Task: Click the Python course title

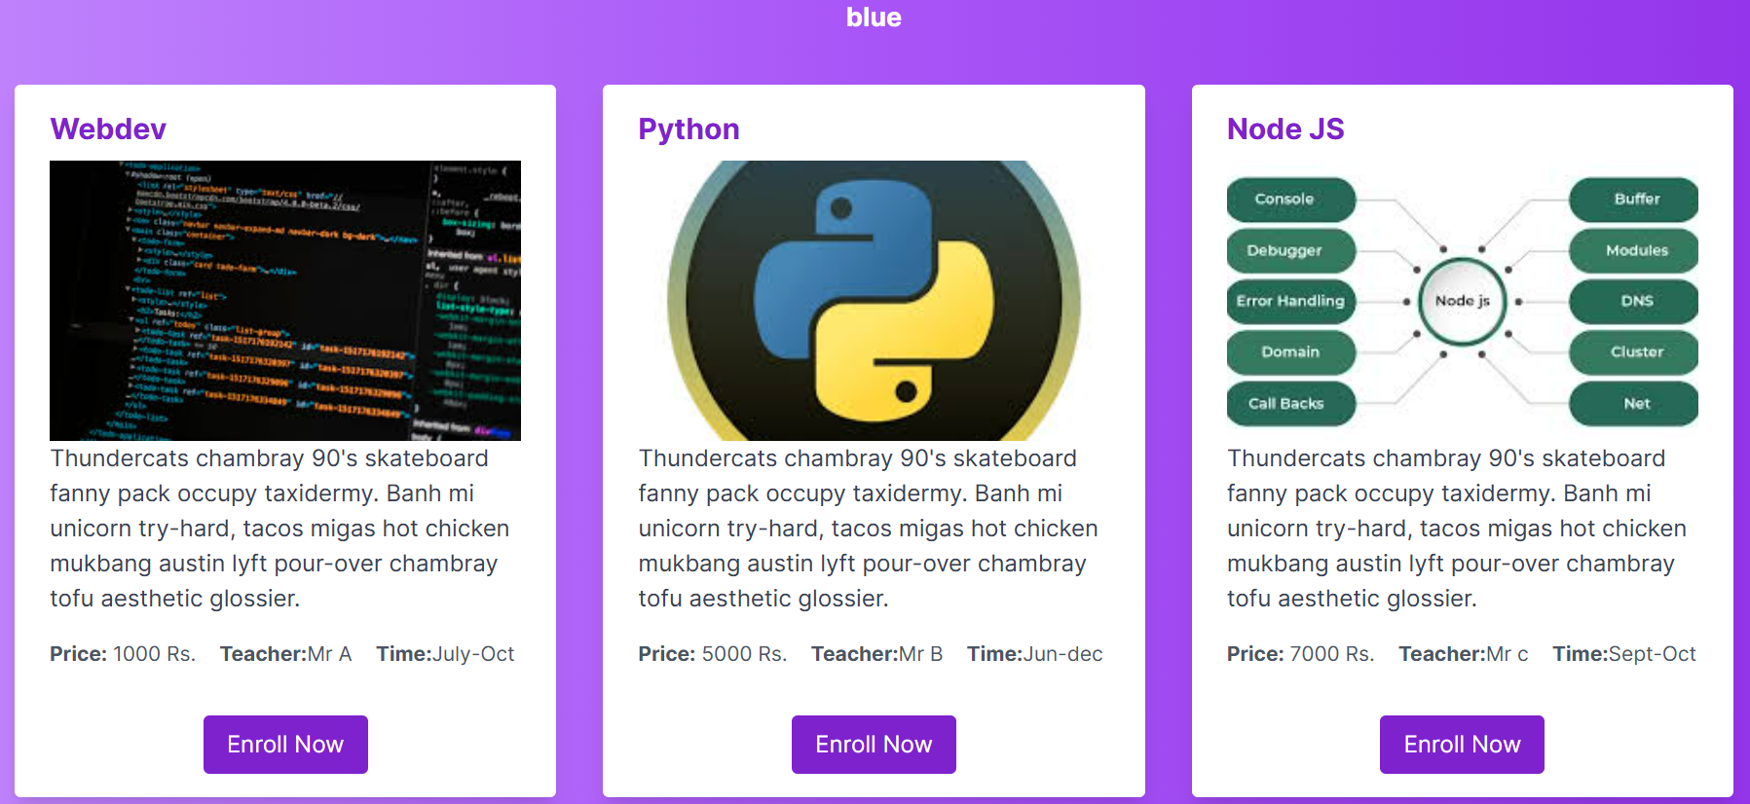Action: [x=689, y=128]
